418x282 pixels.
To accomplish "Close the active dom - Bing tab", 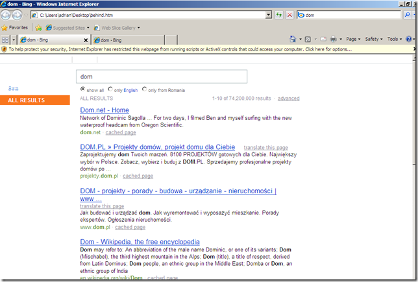I will pos(86,40).
